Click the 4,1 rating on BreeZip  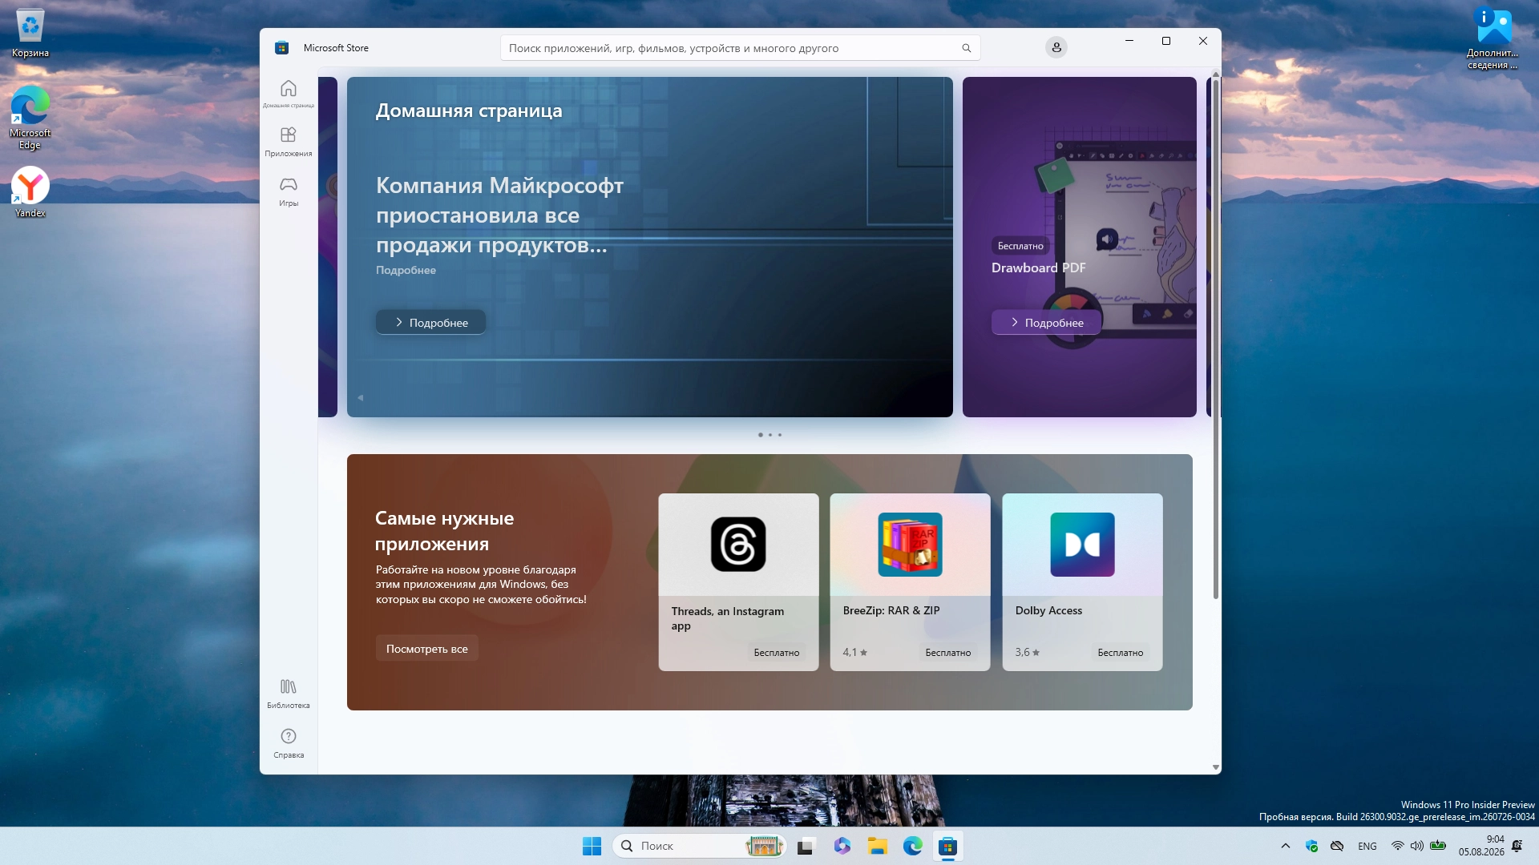tap(854, 653)
